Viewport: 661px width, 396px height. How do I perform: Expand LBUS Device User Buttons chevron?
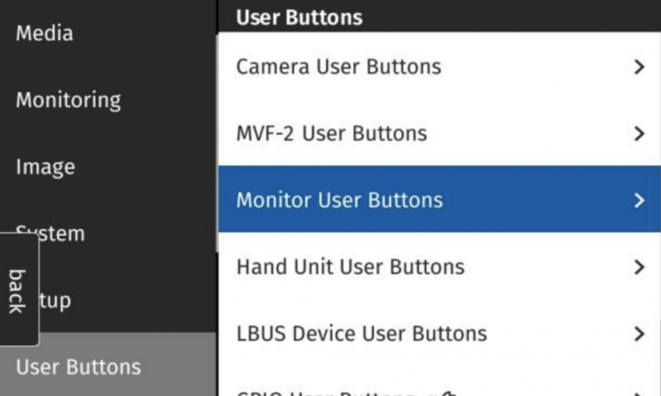pos(639,334)
